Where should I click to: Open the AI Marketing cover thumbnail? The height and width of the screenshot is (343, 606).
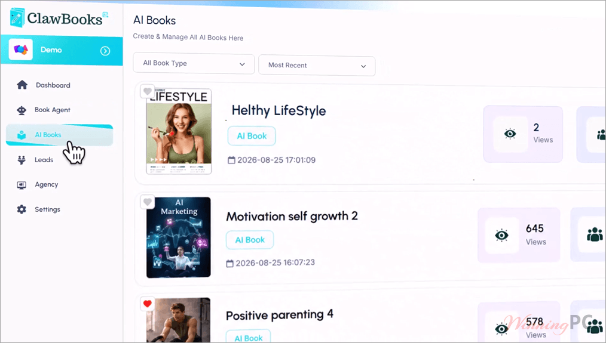click(179, 237)
